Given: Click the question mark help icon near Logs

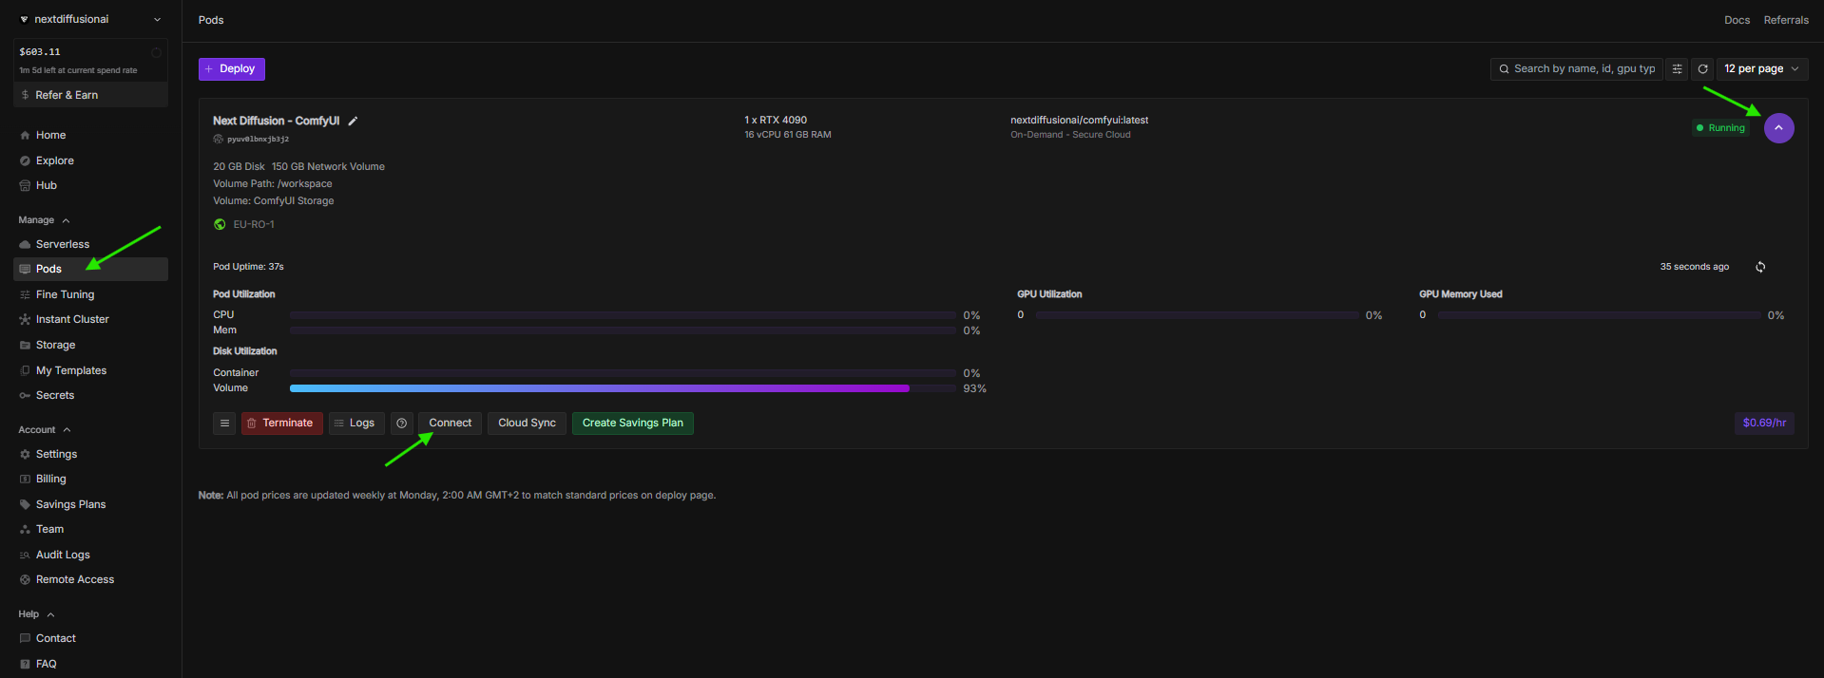Looking at the screenshot, I should point(402,424).
